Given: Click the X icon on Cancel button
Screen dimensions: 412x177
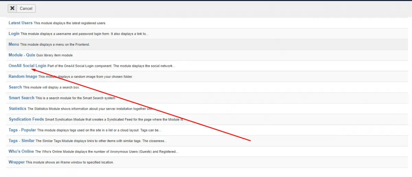Looking at the screenshot, I should point(12,9).
